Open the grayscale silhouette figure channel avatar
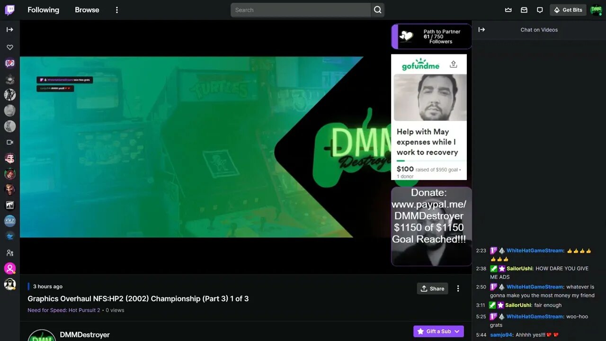Viewport: 606px width, 341px height. click(x=10, y=95)
